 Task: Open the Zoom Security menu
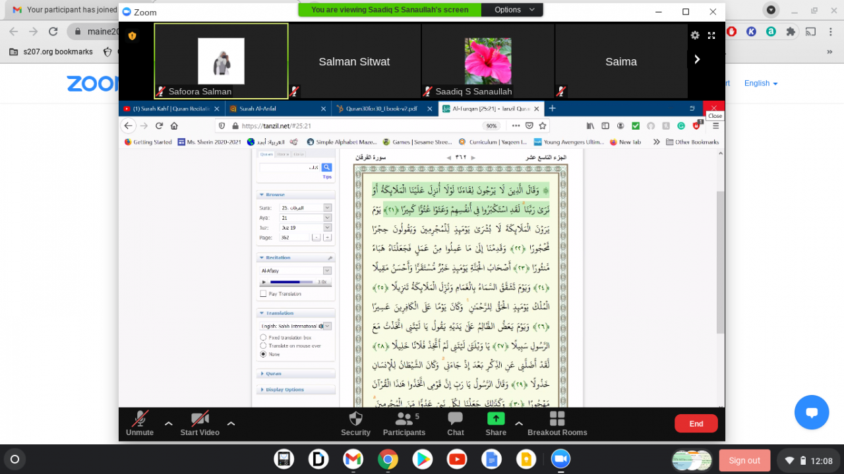coord(355,423)
